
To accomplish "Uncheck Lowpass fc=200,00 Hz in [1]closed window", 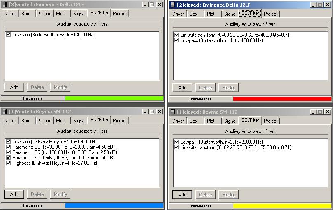I will click(x=176, y=142).
